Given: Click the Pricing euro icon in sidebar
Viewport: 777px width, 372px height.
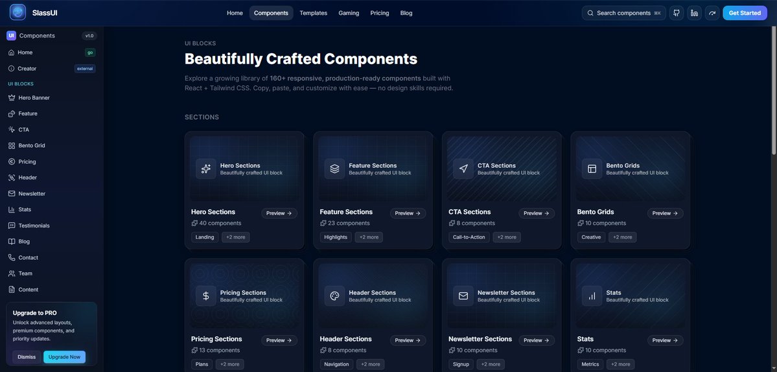Looking at the screenshot, I should pos(12,161).
